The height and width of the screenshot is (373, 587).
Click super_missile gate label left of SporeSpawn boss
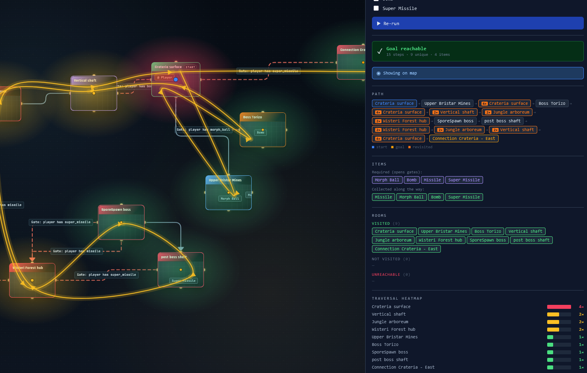[x=61, y=222]
